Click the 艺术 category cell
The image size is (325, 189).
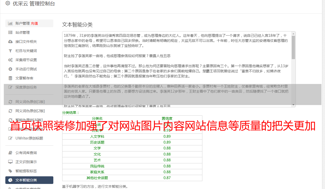pos(97,160)
